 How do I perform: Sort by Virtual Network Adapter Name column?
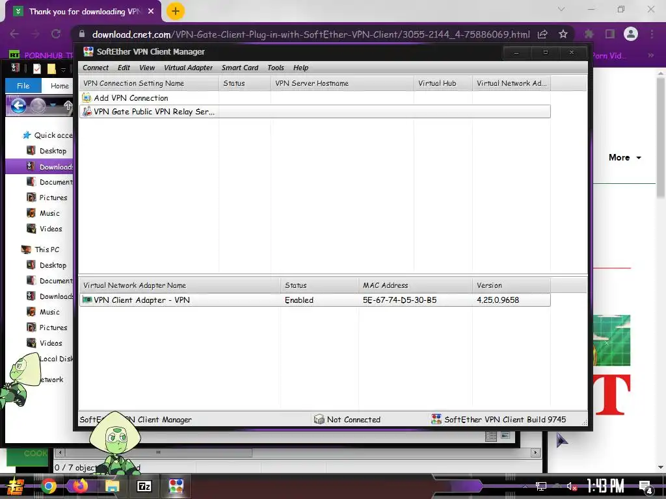click(x=180, y=286)
